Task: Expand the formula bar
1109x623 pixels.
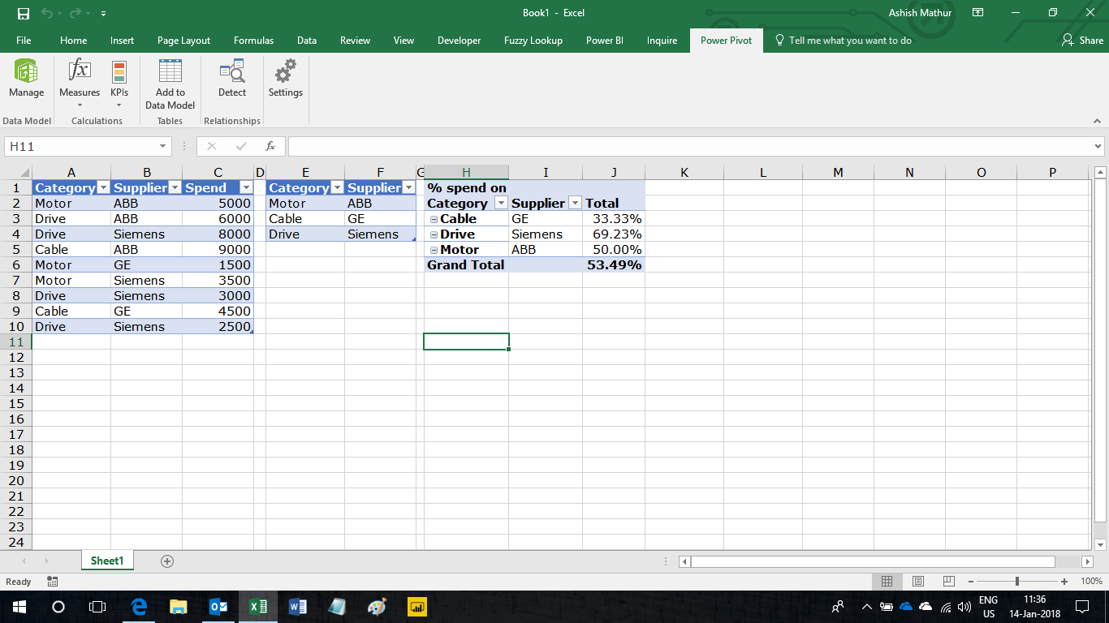Action: coord(1098,147)
